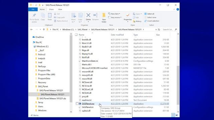
Task: Select the sqlite3.dll file
Action: 86,111
